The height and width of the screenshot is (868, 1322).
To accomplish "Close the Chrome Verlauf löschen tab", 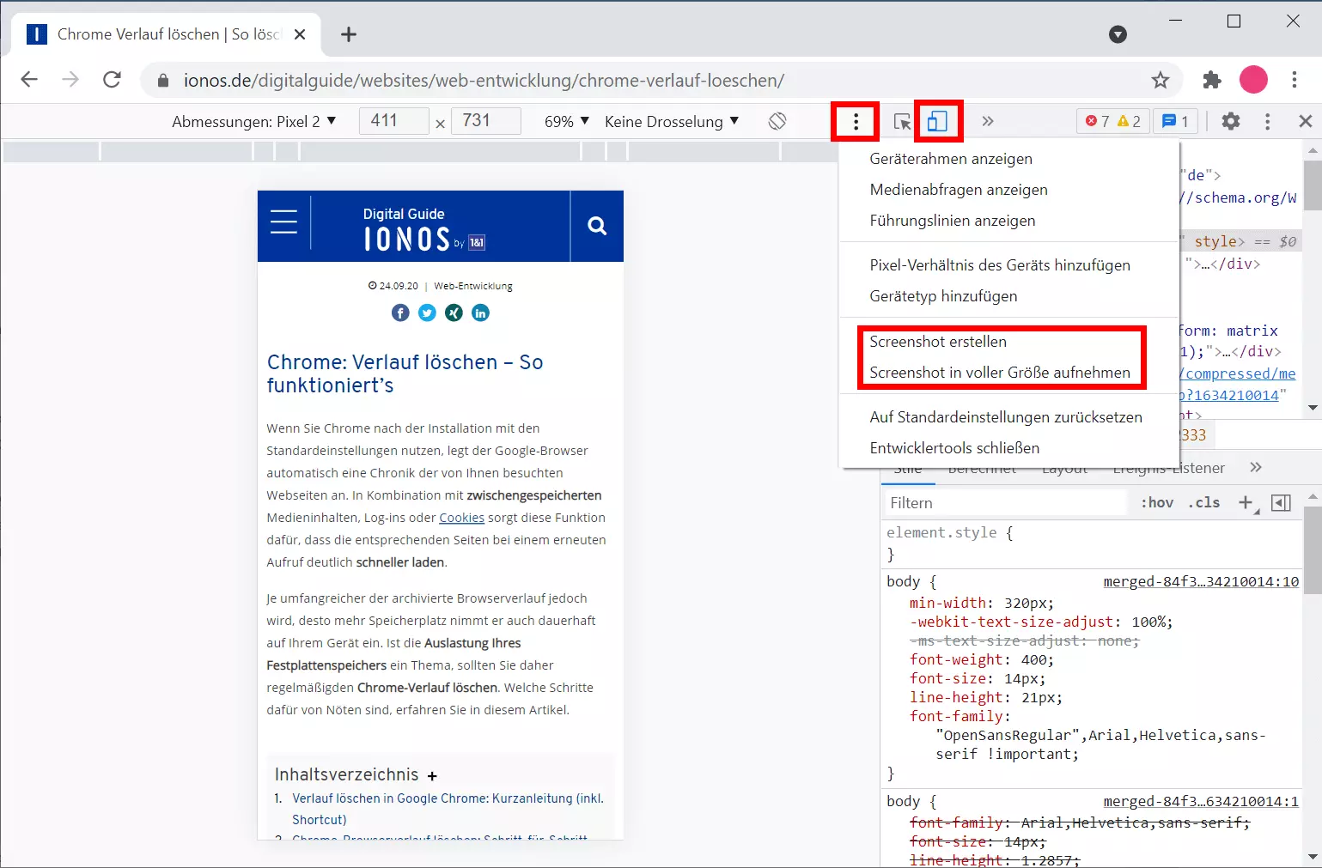I will tap(300, 34).
